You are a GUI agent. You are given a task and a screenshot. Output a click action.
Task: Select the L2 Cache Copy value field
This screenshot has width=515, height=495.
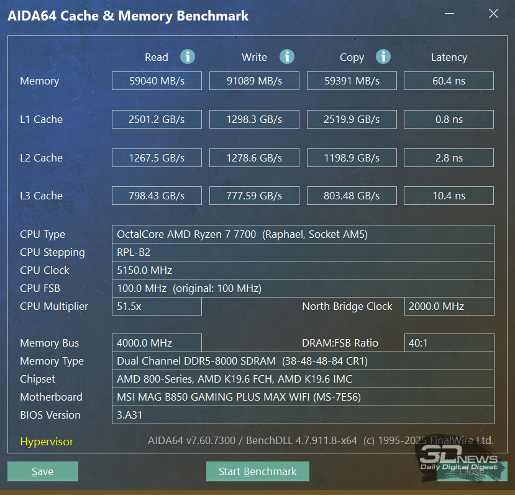point(352,158)
